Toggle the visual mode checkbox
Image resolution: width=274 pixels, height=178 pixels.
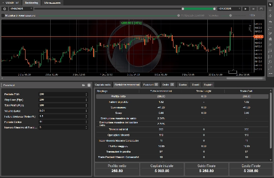pyautogui.click(x=3, y=15)
